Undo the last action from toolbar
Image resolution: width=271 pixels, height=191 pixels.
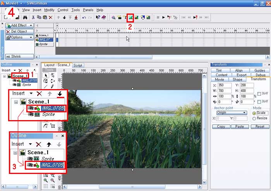tap(84, 17)
